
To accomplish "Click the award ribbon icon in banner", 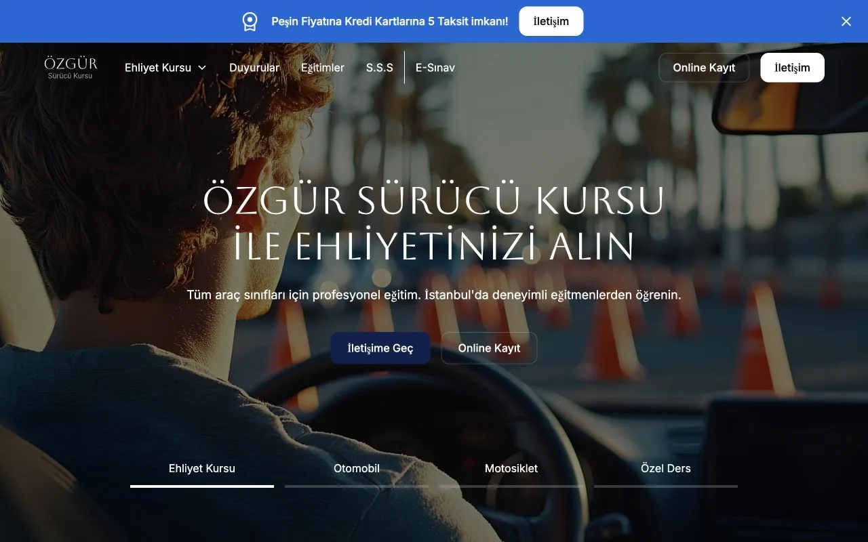I will [x=250, y=22].
